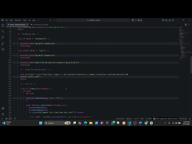Screen dimensions: 192x144
Task: Open the Search view in activity bar
Action: click(x=3, y=31)
